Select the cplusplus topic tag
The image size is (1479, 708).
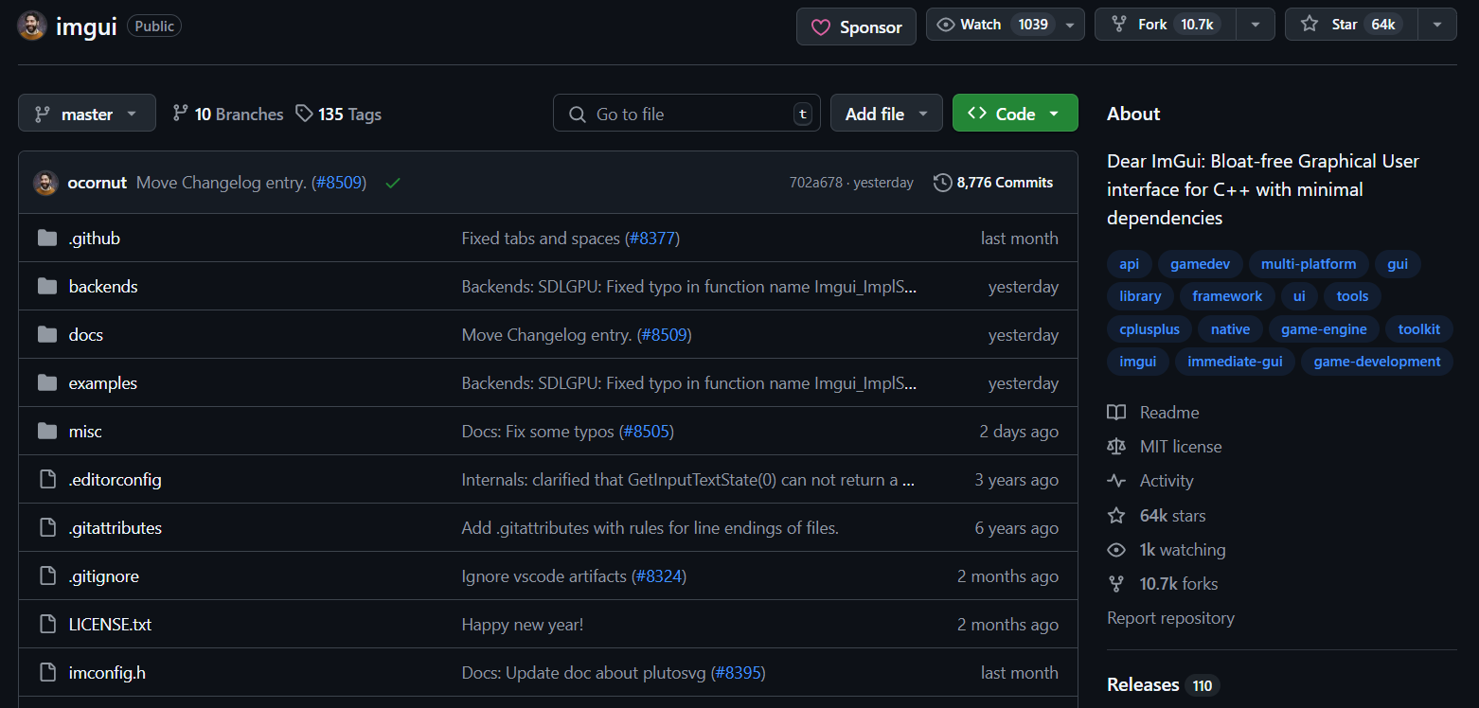tap(1149, 329)
